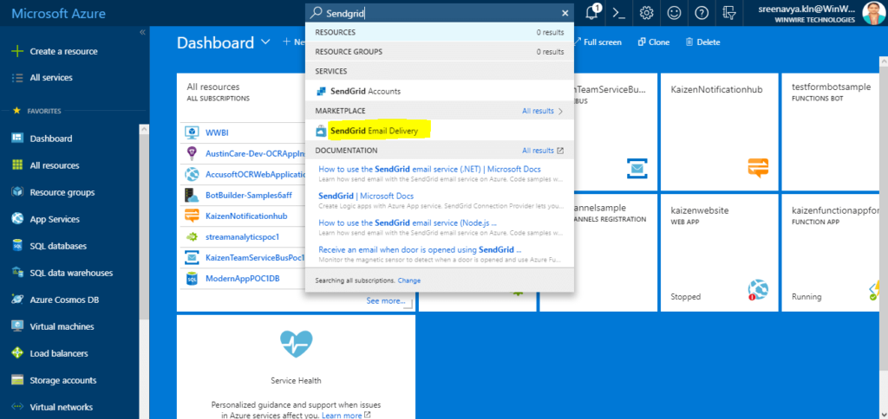This screenshot has width=888, height=419.
Task: Open KaizenNotificationhub in resources list
Action: [246, 216]
